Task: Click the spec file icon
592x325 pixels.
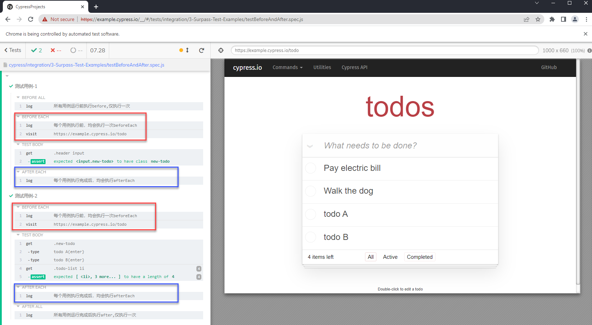Action: point(5,65)
